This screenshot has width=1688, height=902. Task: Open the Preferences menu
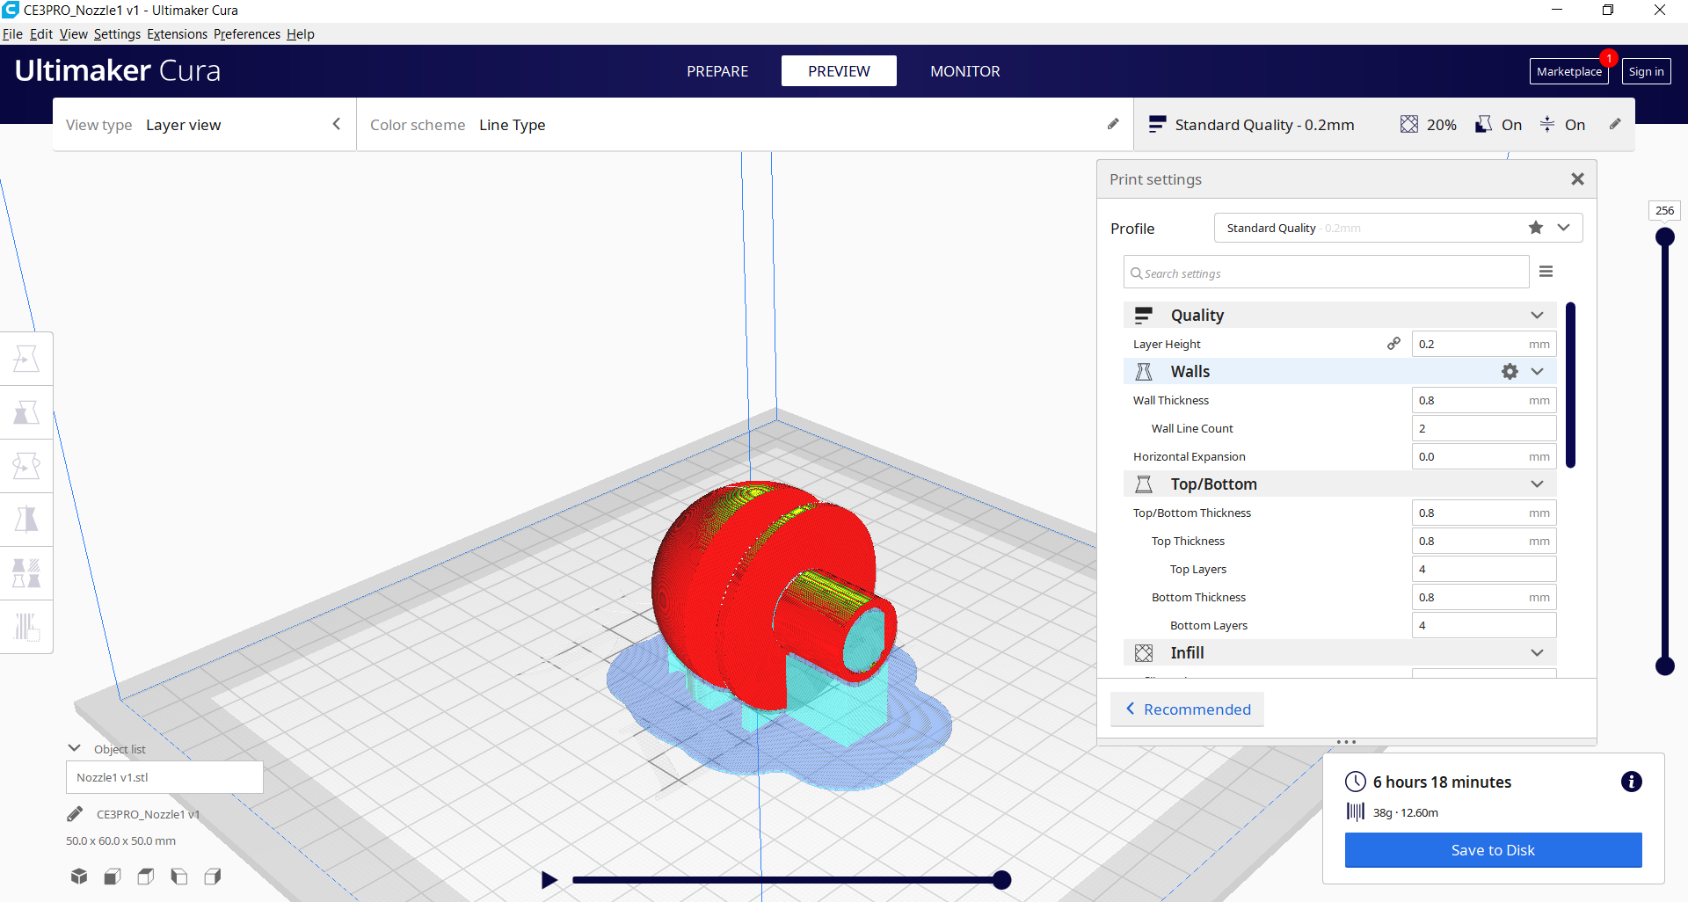pyautogui.click(x=247, y=34)
